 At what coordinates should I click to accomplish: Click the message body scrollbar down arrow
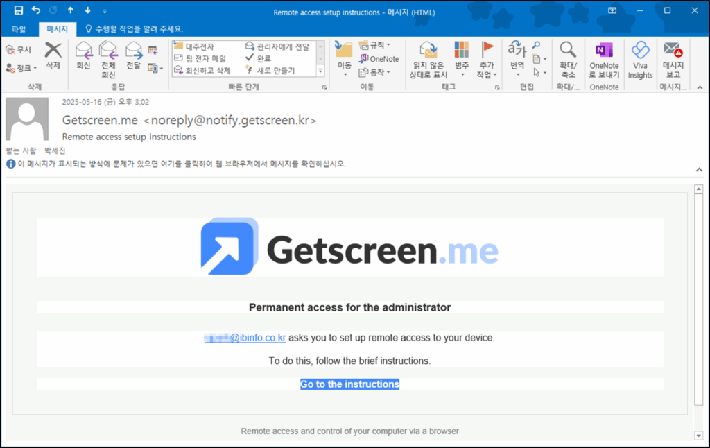point(699,436)
